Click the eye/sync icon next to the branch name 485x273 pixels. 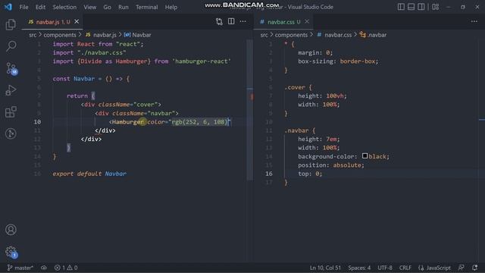(x=44, y=268)
